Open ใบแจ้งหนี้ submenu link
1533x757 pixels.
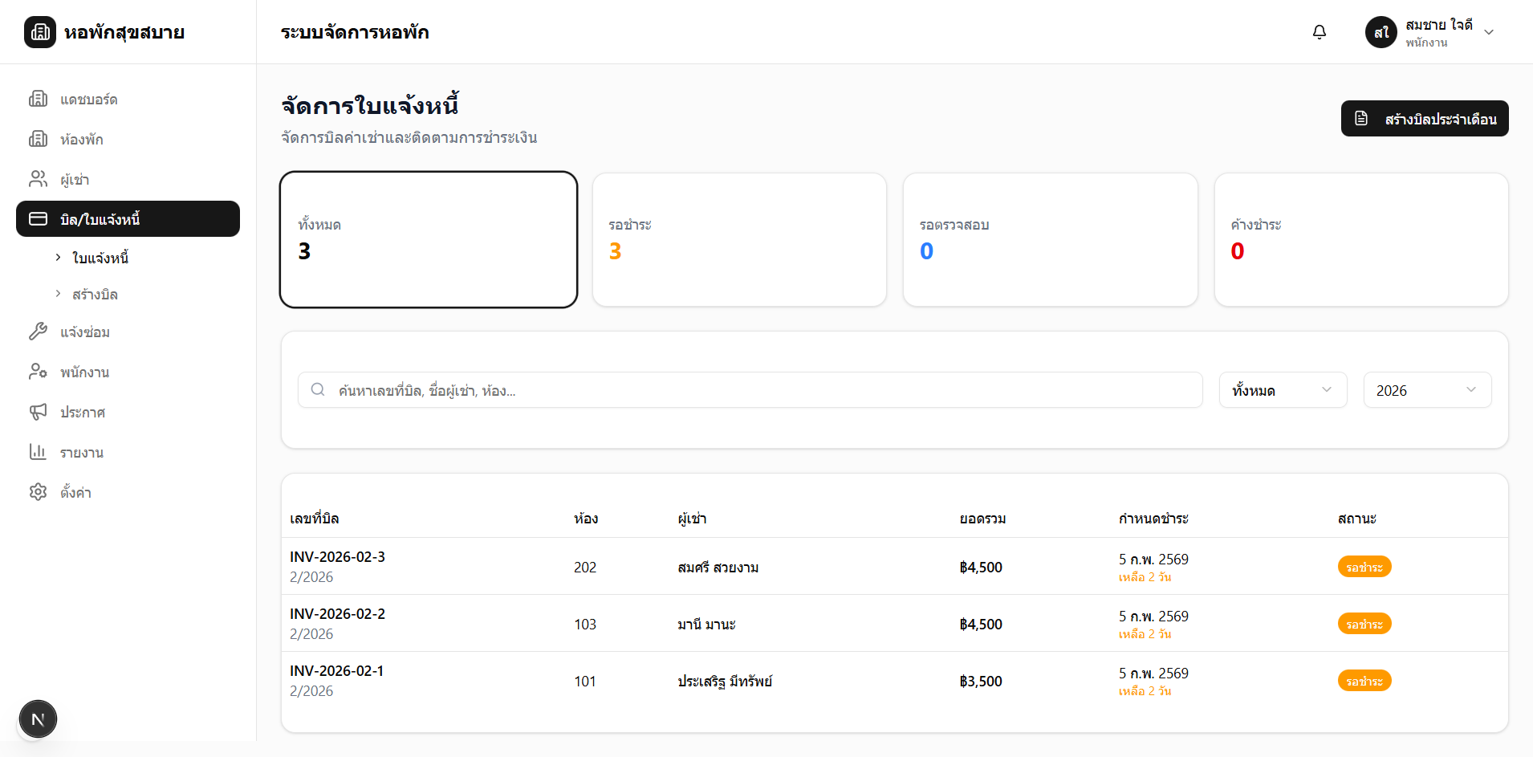(100, 258)
